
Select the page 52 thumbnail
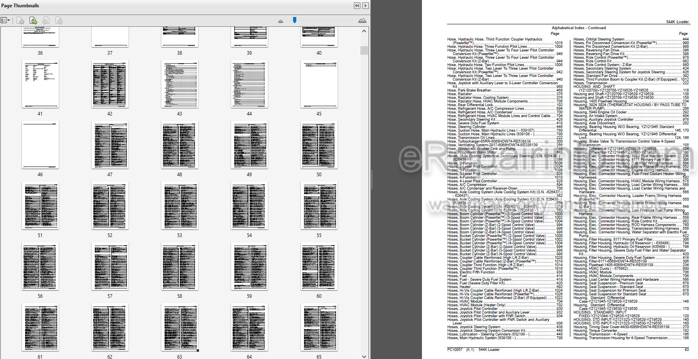110,206
